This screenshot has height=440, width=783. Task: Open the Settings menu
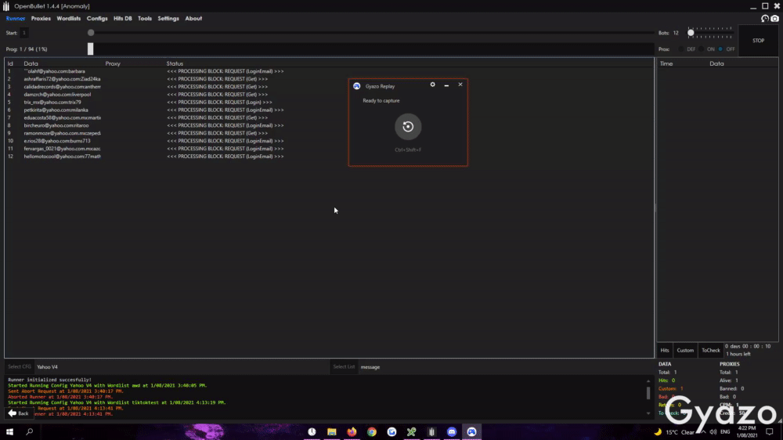tap(168, 19)
